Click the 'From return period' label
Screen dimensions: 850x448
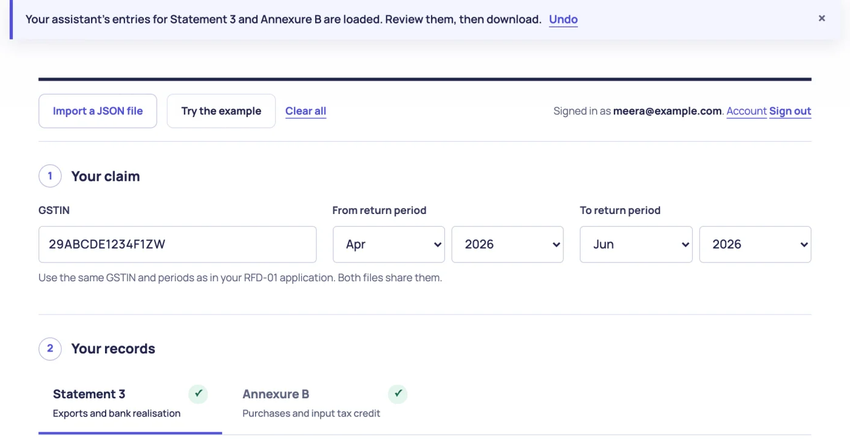pos(379,210)
